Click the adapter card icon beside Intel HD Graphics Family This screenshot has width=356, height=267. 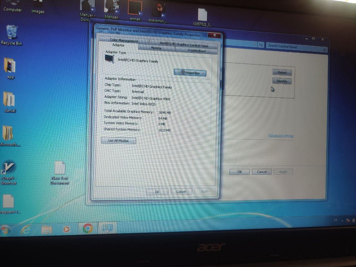[110, 59]
